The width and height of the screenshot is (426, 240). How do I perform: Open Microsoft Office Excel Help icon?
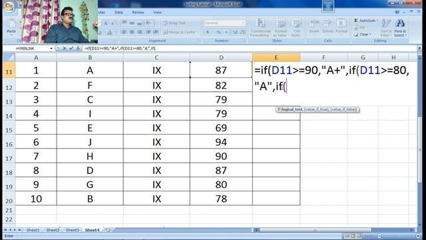[x=397, y=12]
